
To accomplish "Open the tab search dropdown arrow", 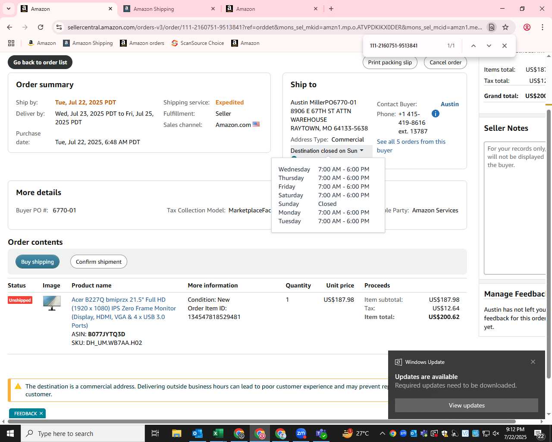I will (x=8, y=9).
